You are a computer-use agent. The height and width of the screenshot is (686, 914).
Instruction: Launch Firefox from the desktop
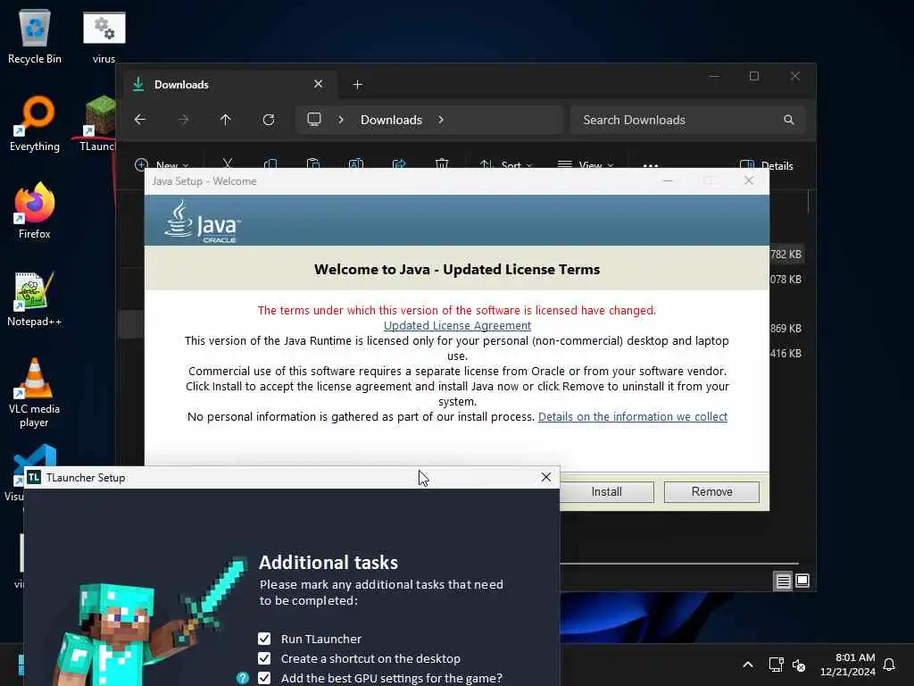point(35,211)
